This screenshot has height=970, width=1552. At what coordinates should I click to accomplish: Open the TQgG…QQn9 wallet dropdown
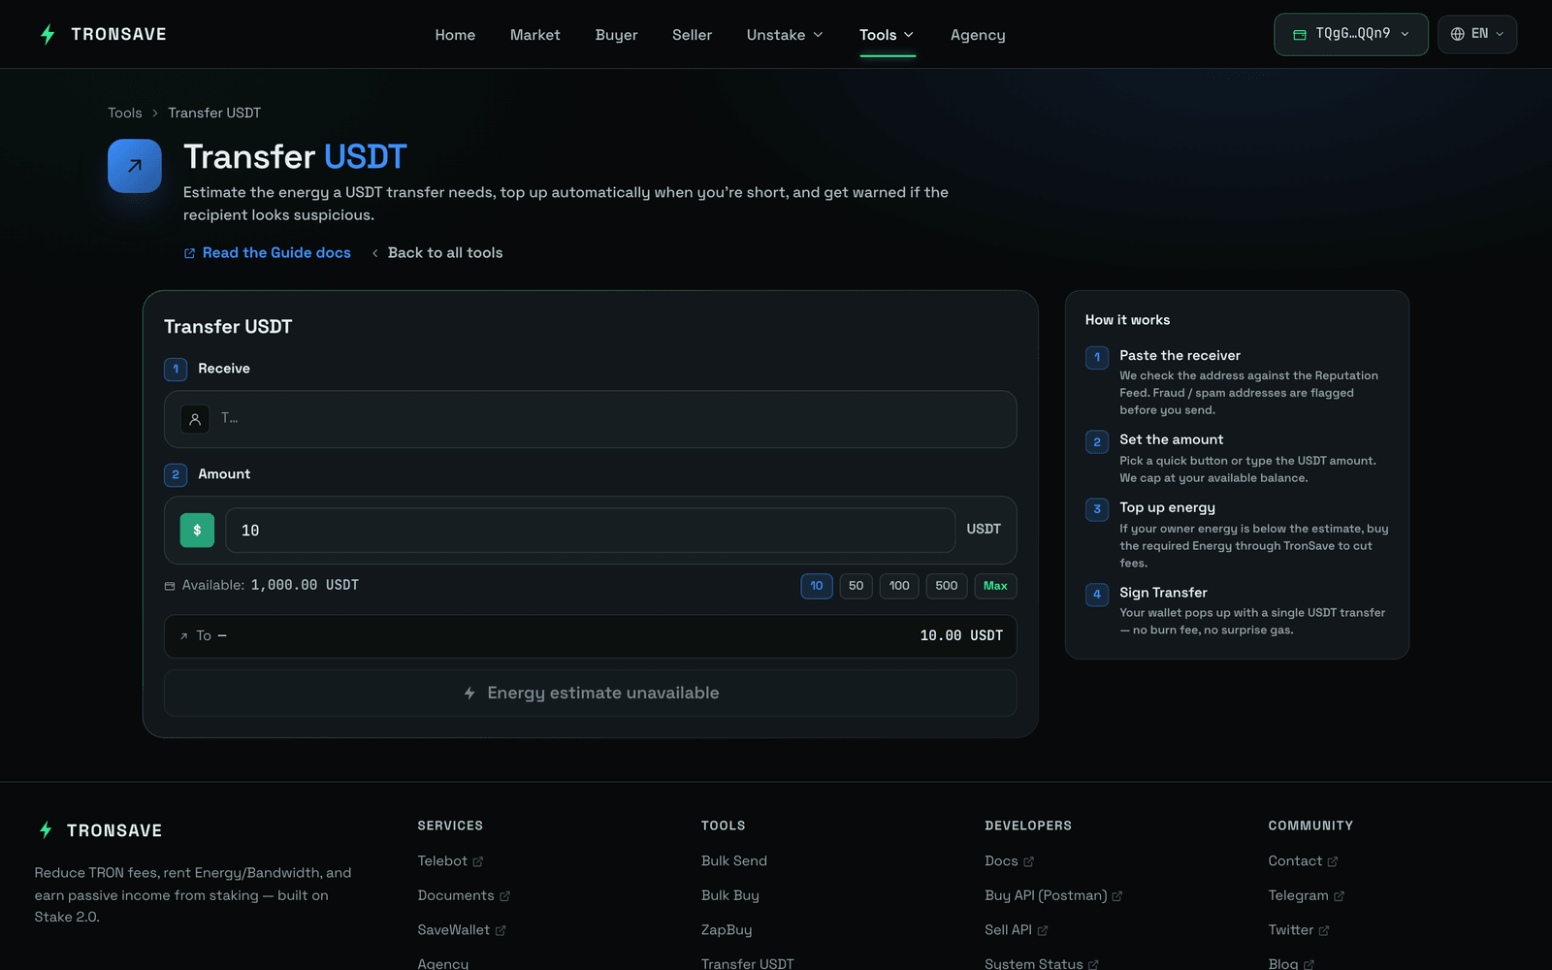point(1350,34)
